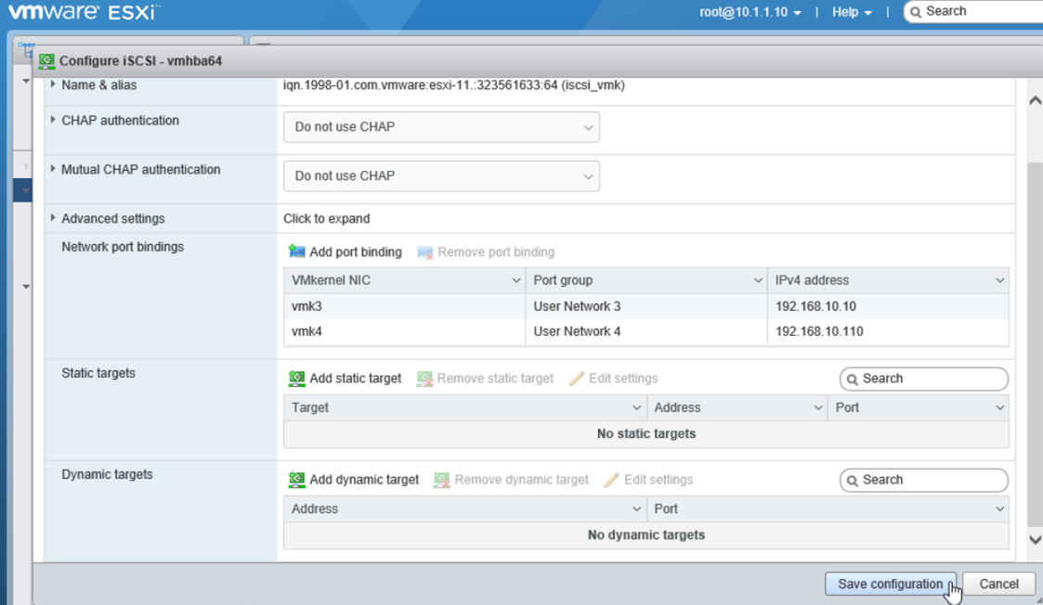
Task: Open the dynamic targets Address column menu arrow
Action: tap(636, 509)
